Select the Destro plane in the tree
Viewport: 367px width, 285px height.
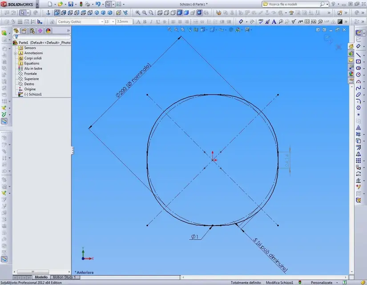[29, 84]
